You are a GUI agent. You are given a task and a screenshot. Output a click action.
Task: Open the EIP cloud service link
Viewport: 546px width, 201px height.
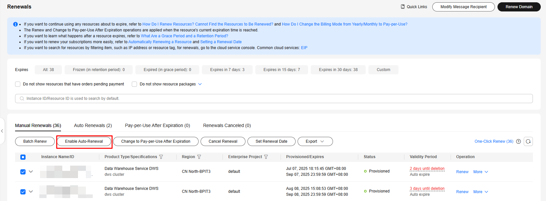(x=304, y=48)
